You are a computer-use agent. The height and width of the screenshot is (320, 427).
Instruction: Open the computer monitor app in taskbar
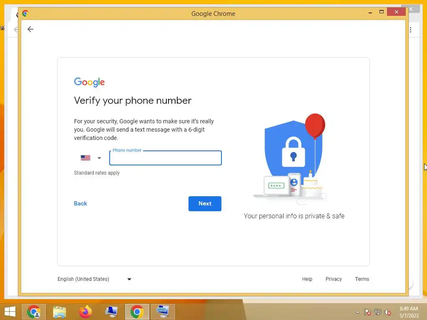coord(111,312)
